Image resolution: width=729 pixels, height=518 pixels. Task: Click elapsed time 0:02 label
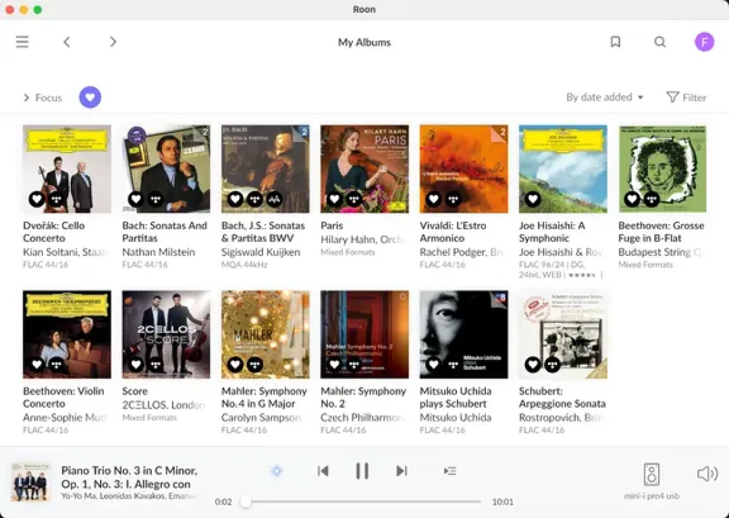[223, 502]
